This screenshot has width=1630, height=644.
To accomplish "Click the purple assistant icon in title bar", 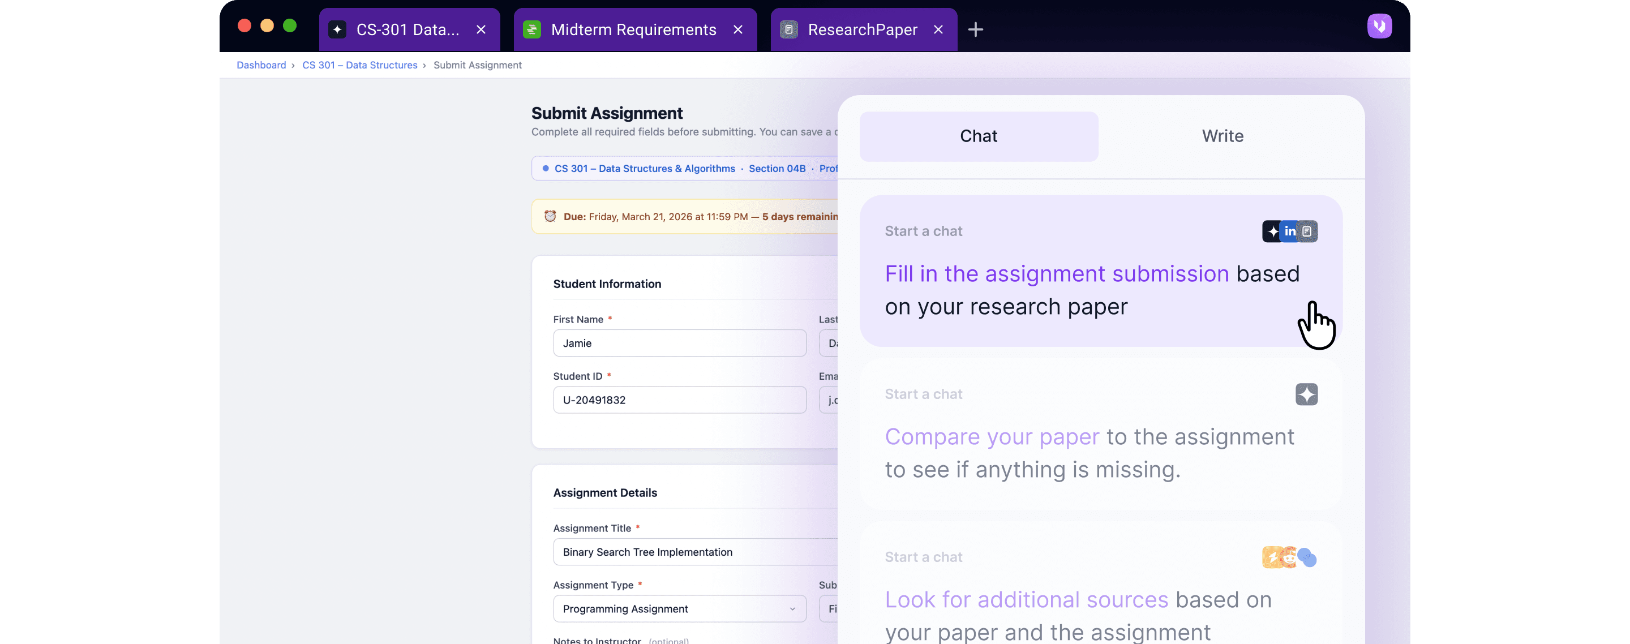I will [x=1379, y=27].
